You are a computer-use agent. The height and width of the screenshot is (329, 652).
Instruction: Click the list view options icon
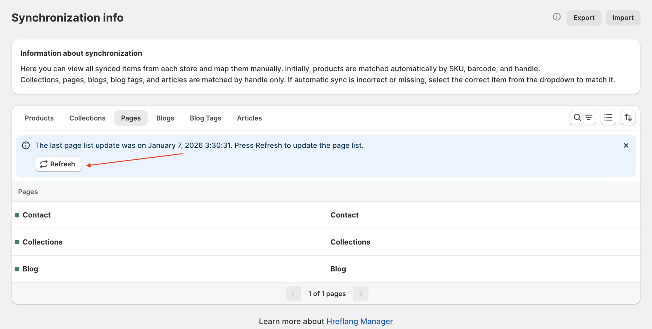coord(608,118)
